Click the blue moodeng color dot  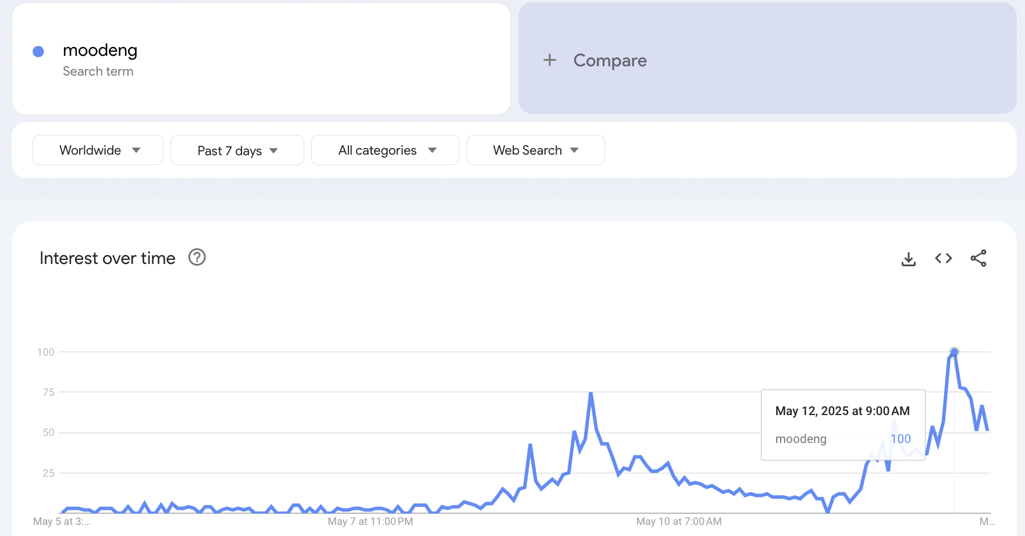pos(38,52)
